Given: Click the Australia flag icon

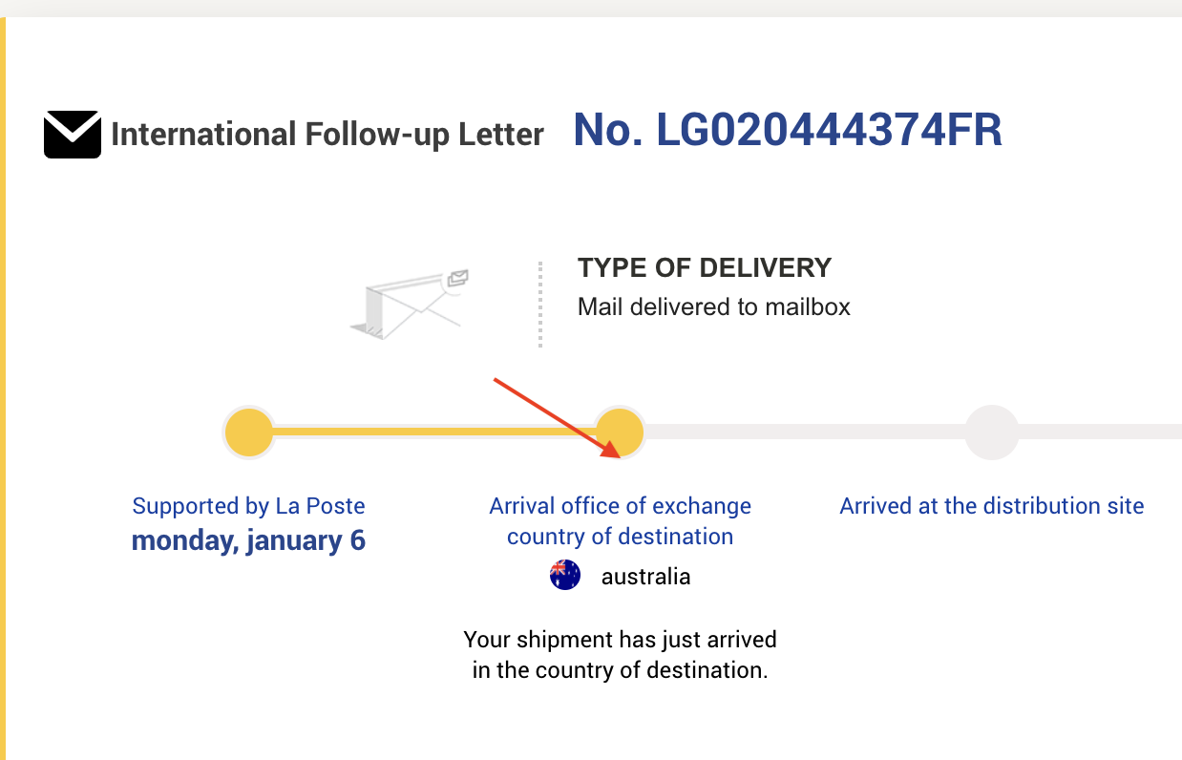Looking at the screenshot, I should tap(565, 576).
